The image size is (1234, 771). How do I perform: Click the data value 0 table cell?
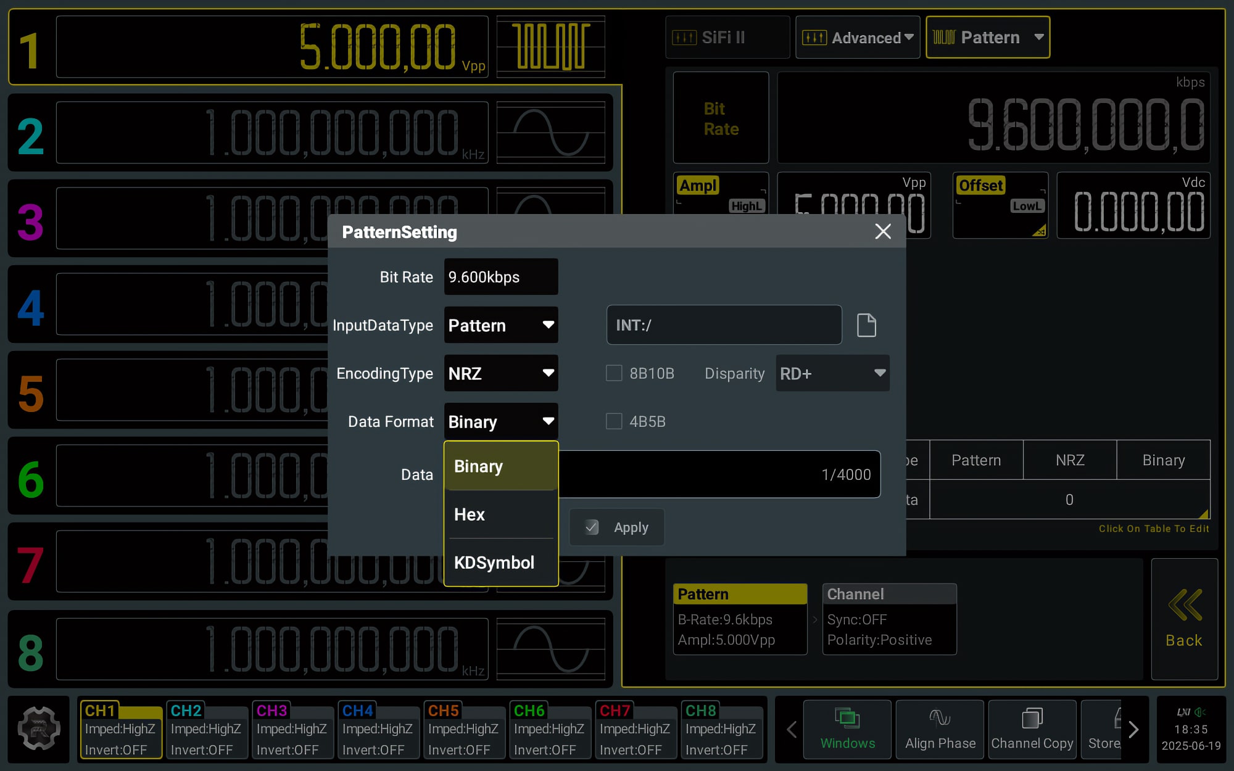(x=1069, y=500)
